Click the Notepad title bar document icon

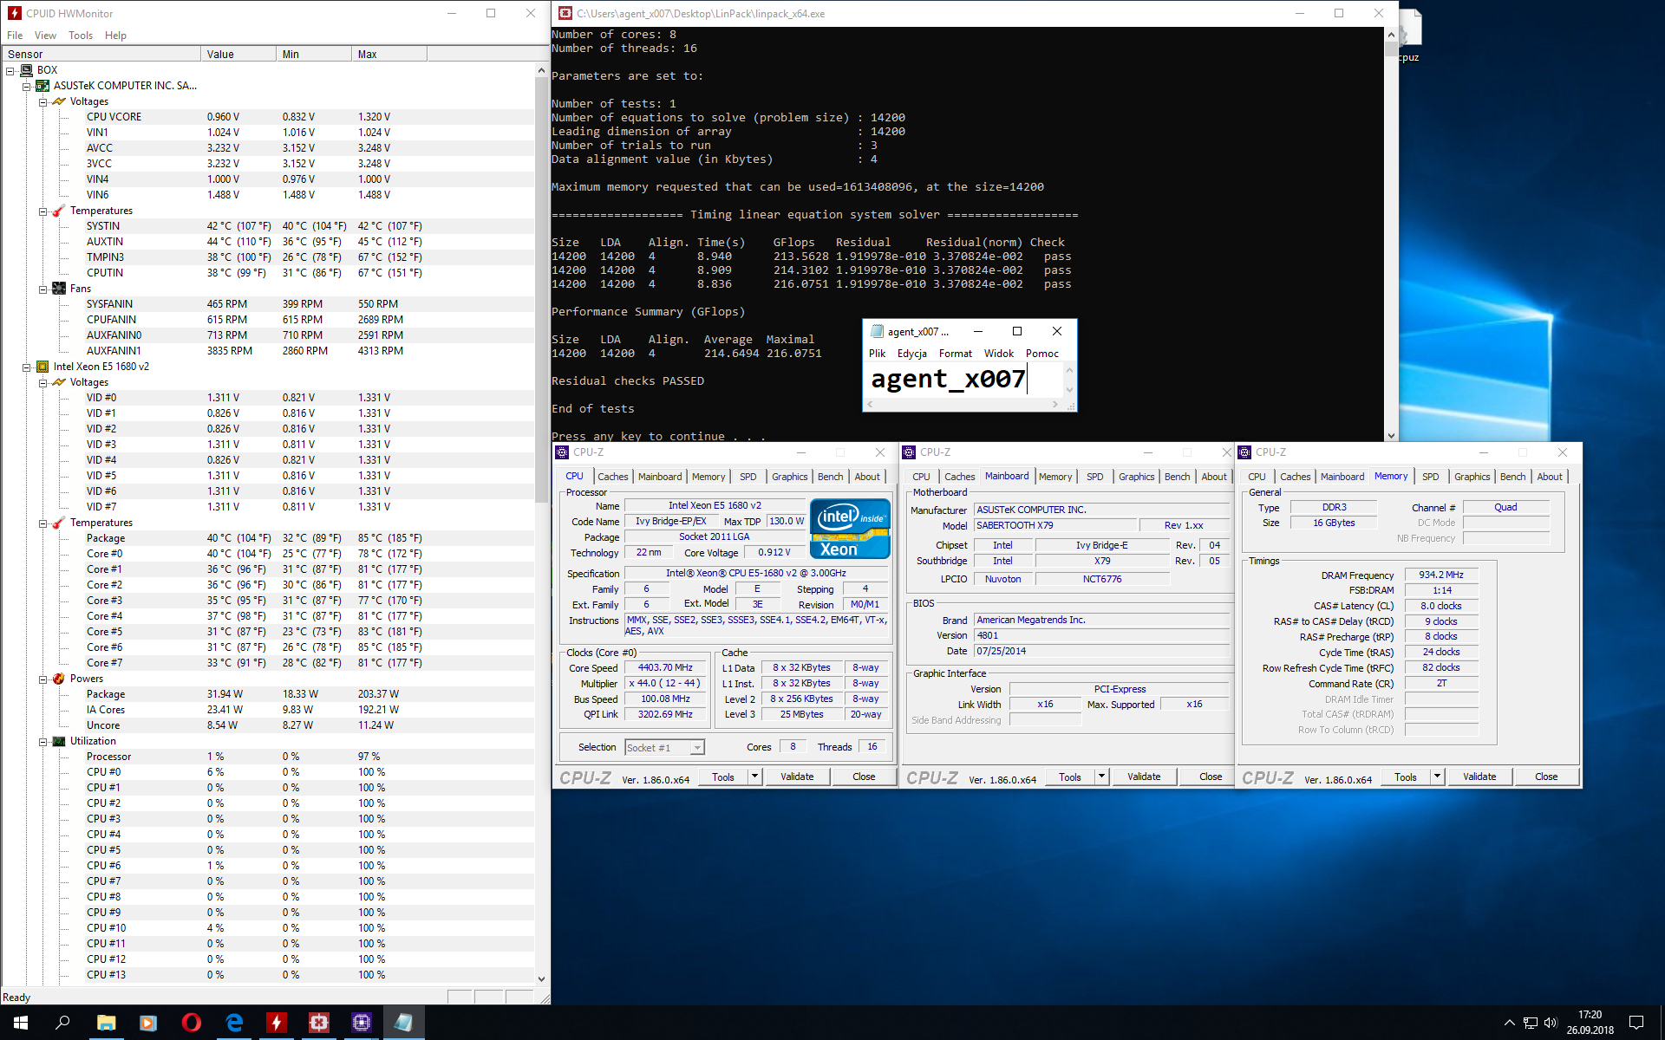(x=877, y=331)
